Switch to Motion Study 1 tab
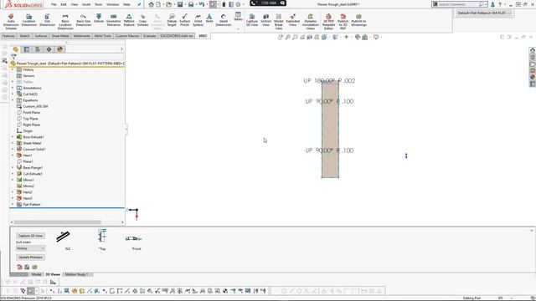The width and height of the screenshot is (536, 301). pyautogui.click(x=76, y=274)
